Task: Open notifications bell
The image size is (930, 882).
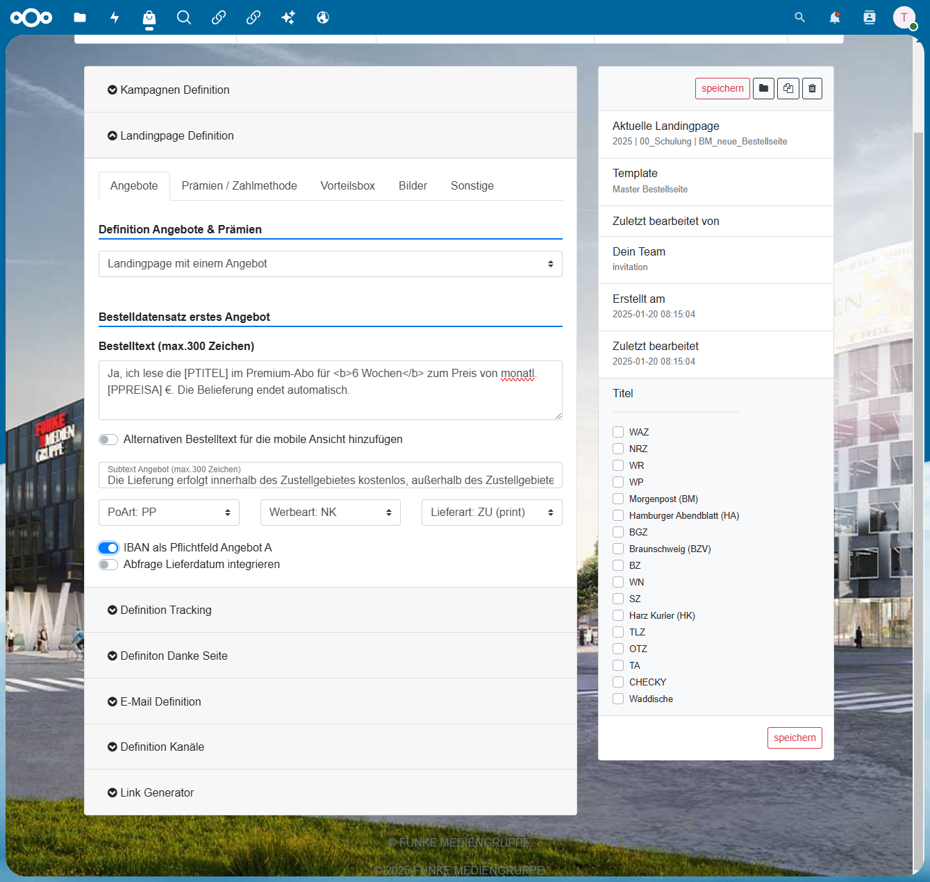Action: point(835,17)
